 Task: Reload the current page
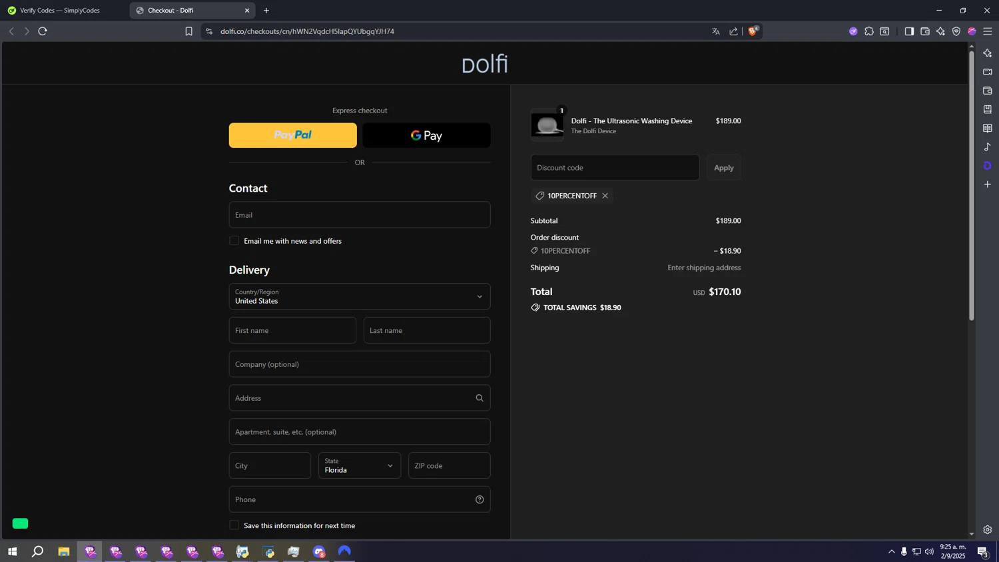click(x=43, y=31)
